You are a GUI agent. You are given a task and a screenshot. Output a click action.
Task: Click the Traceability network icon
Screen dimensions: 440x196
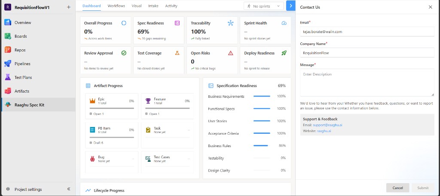(x=230, y=23)
